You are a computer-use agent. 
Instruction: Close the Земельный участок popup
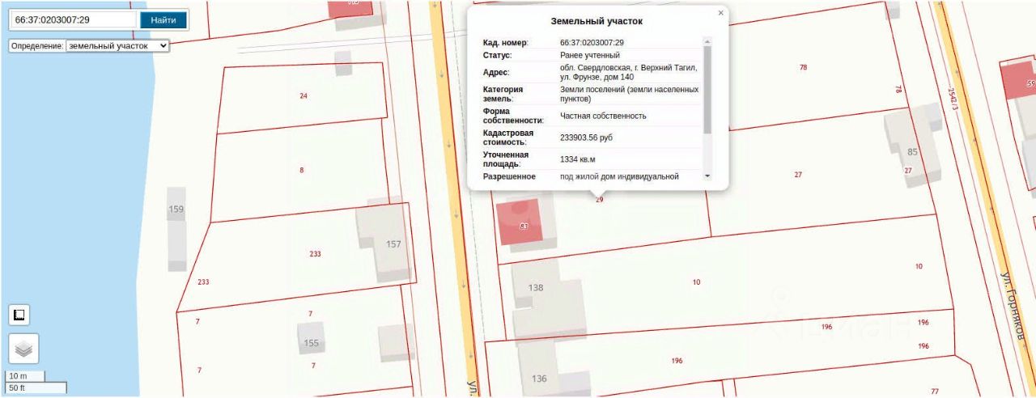pyautogui.click(x=720, y=13)
